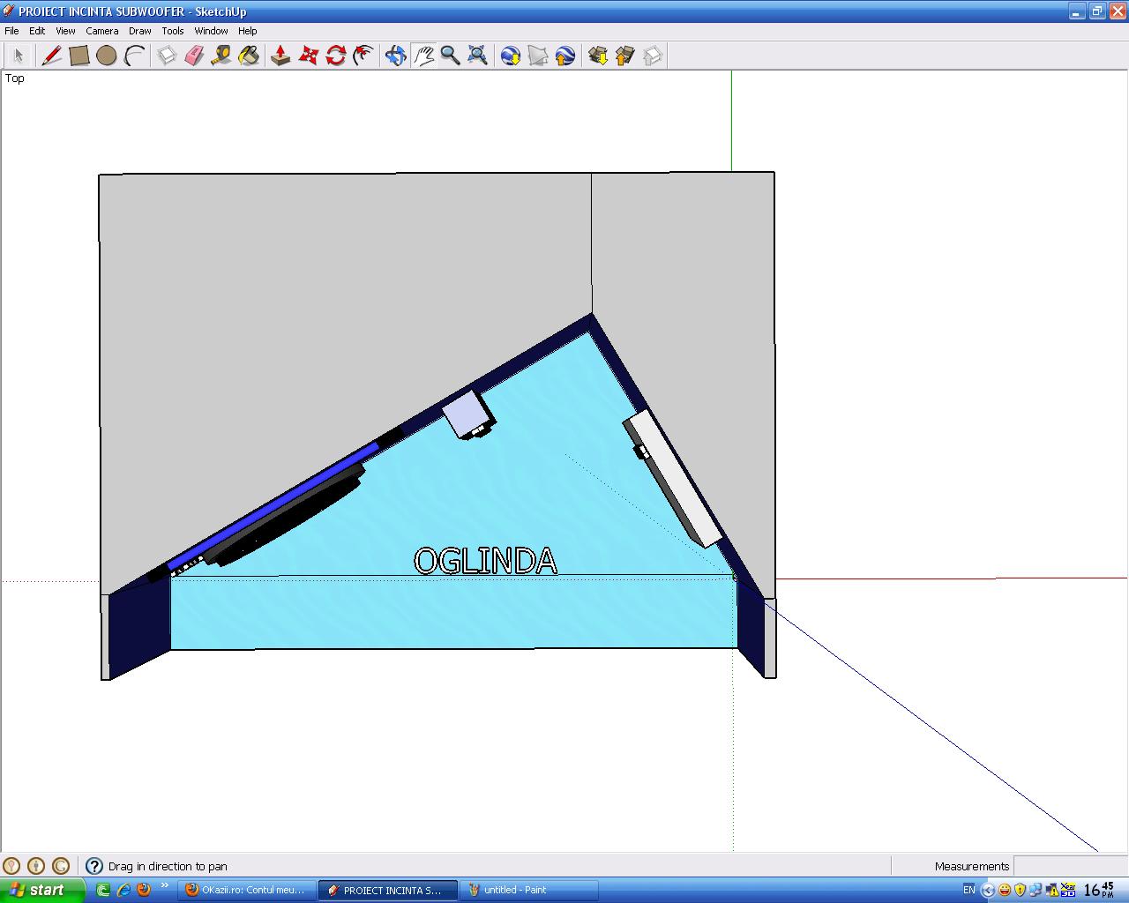Open the Draw menu
This screenshot has width=1129, height=903.
pyautogui.click(x=139, y=31)
